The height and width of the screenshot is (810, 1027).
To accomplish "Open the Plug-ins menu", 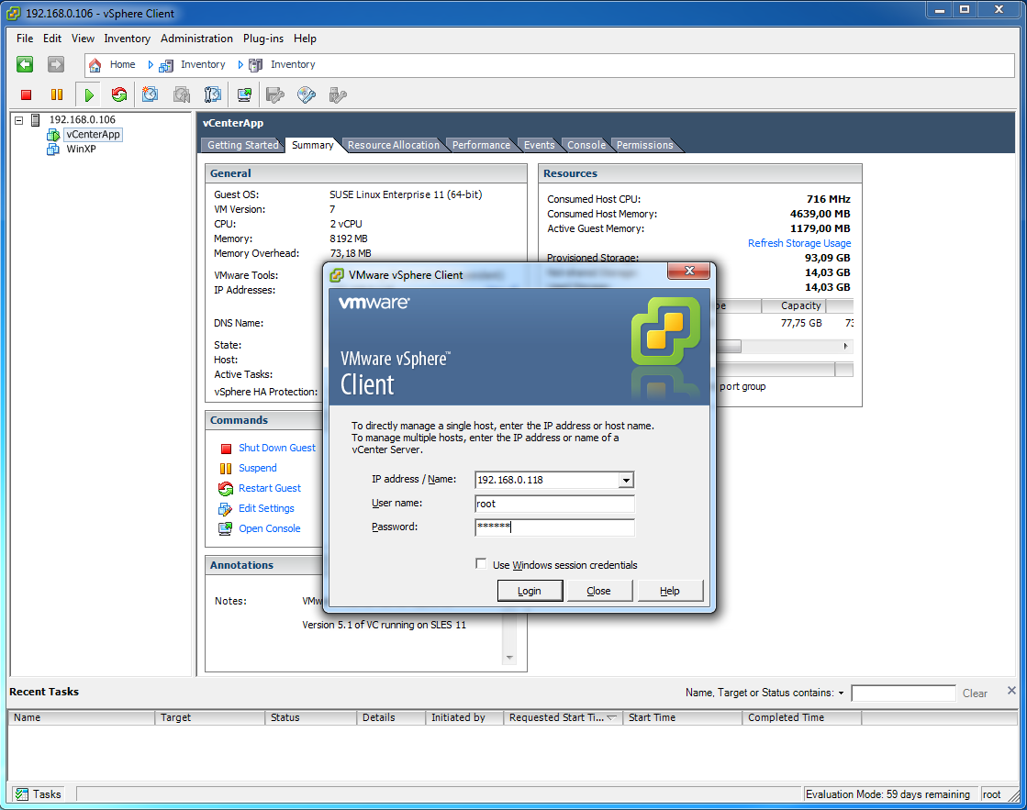I will [x=263, y=39].
